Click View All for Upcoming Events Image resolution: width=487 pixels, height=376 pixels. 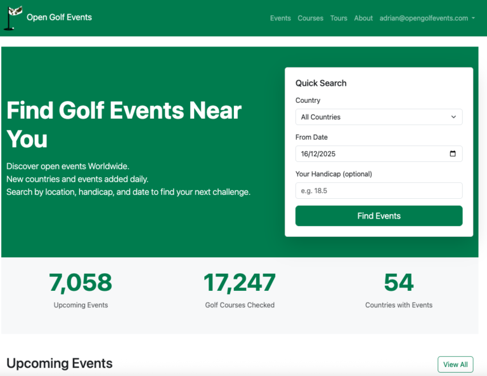(455, 365)
